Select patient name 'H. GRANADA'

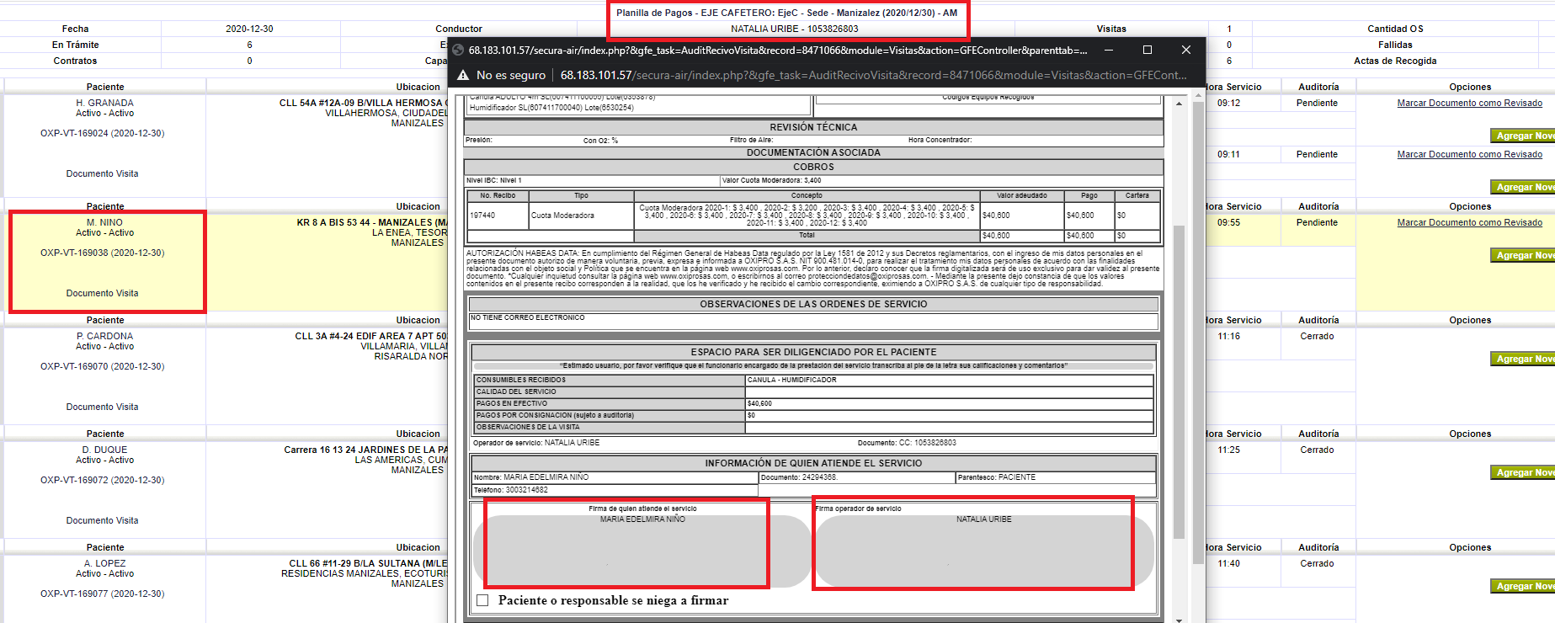click(x=105, y=103)
